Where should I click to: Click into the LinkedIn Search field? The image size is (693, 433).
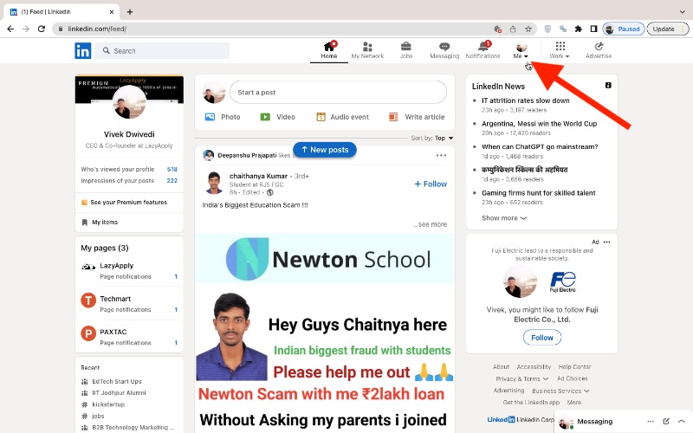(x=162, y=51)
